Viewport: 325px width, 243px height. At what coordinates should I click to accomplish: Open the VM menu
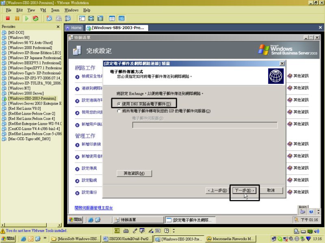(43, 10)
